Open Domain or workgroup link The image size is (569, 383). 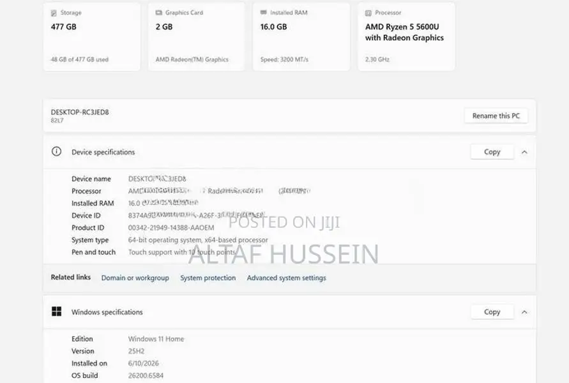[x=135, y=278]
